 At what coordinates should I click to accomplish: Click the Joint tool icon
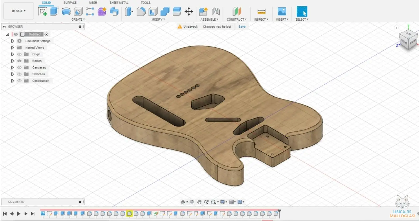(x=216, y=11)
